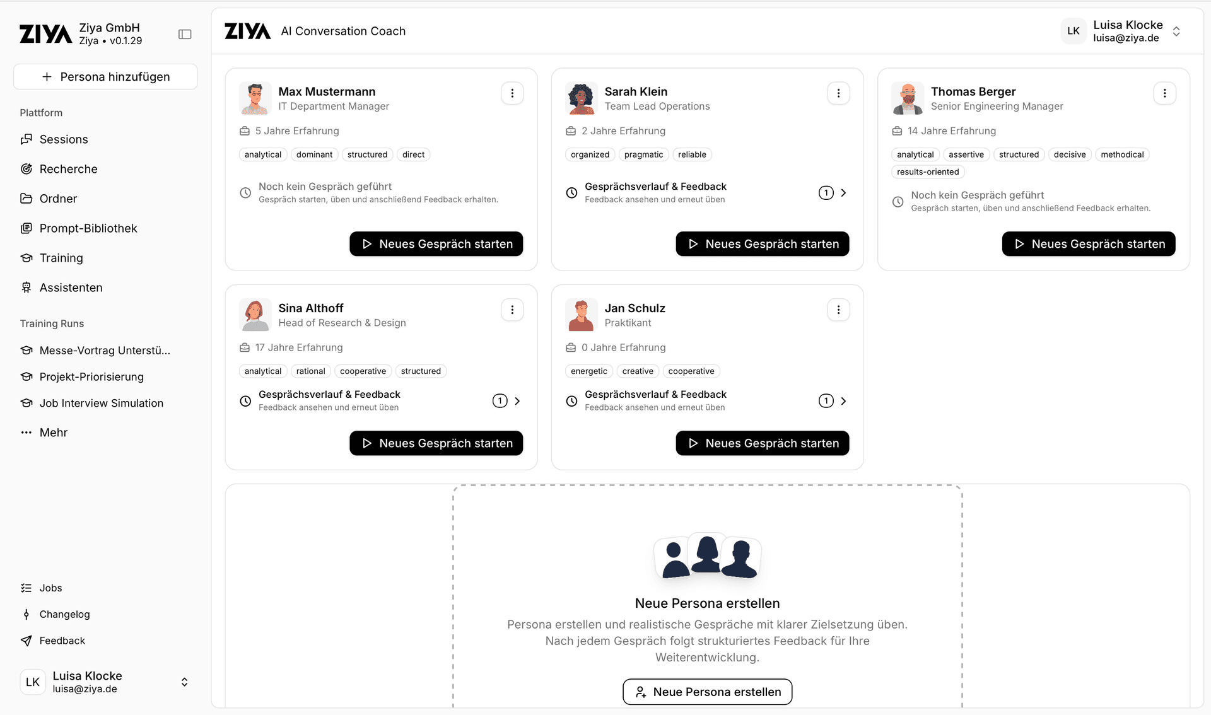
Task: Open Max Mustermann's three-dot options menu
Action: pyautogui.click(x=512, y=93)
